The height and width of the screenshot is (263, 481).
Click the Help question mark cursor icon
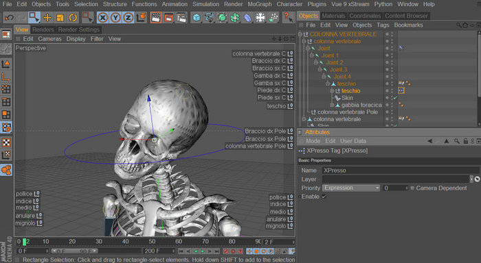pyautogui.click(x=288, y=17)
